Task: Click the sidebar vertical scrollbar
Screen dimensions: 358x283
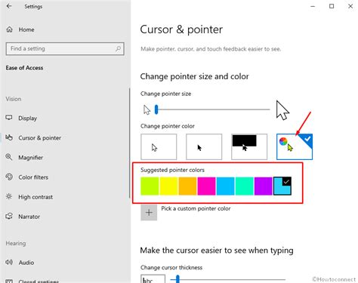Action: pos(129,143)
